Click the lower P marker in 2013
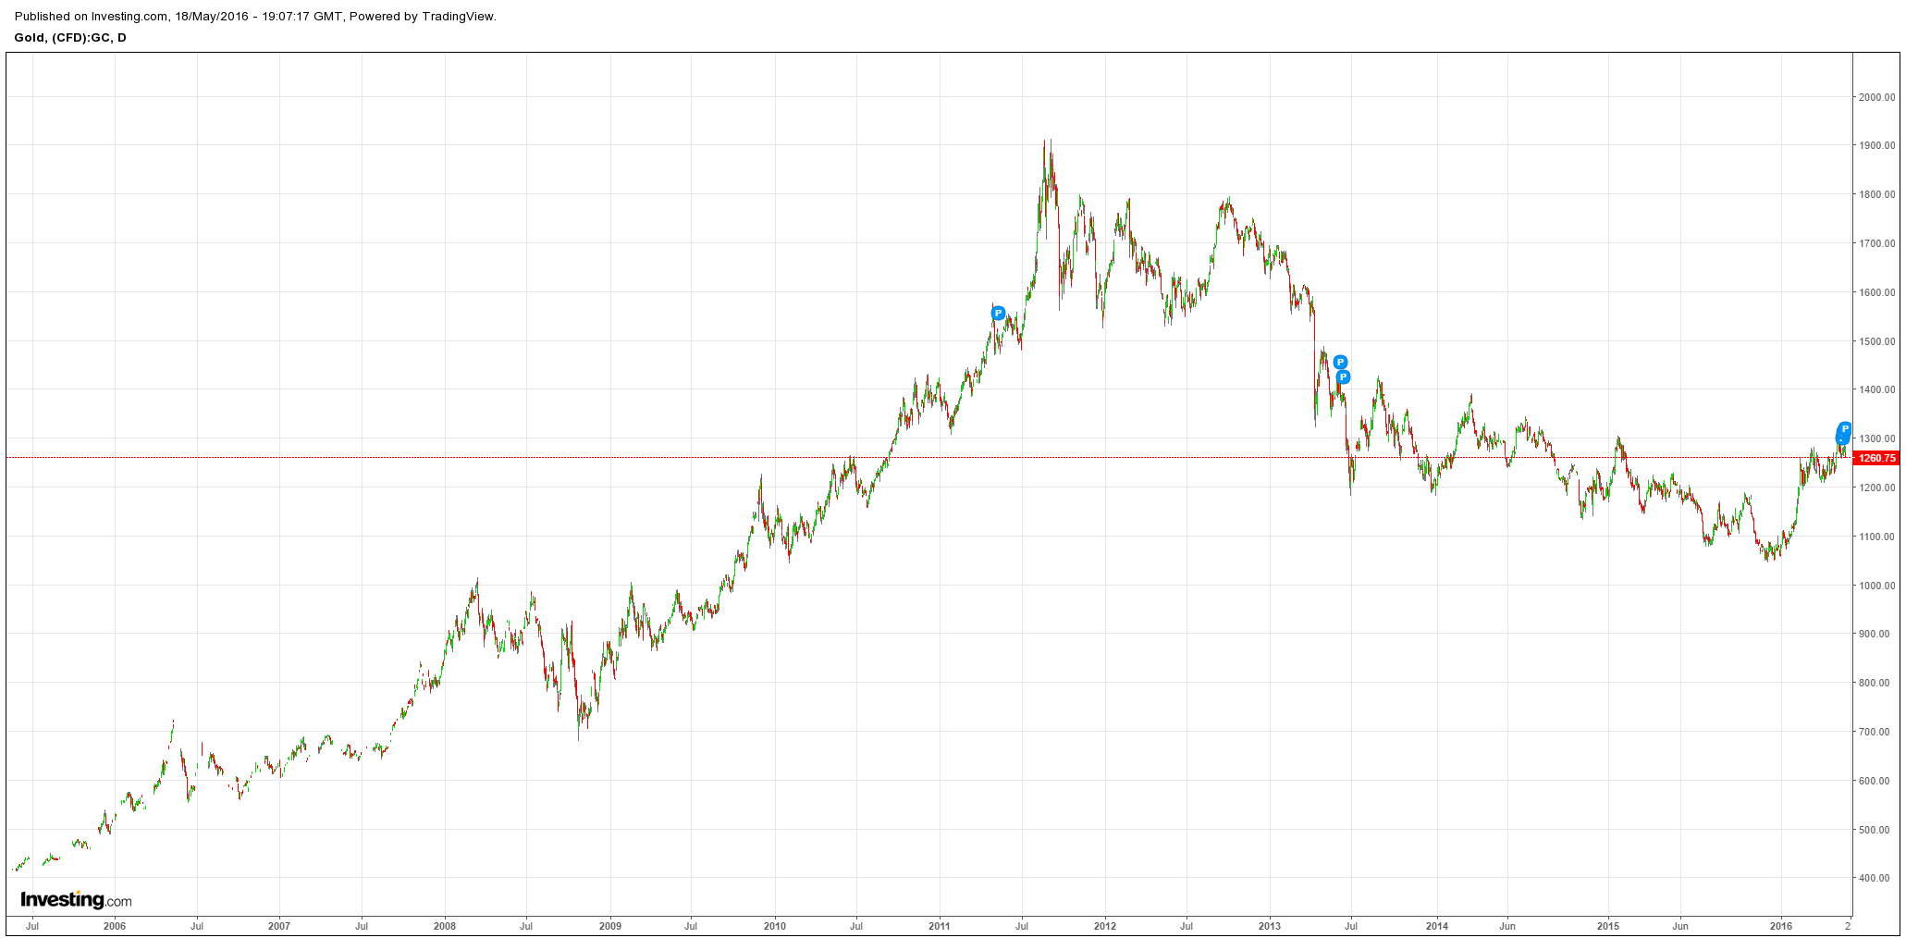 [x=1344, y=377]
